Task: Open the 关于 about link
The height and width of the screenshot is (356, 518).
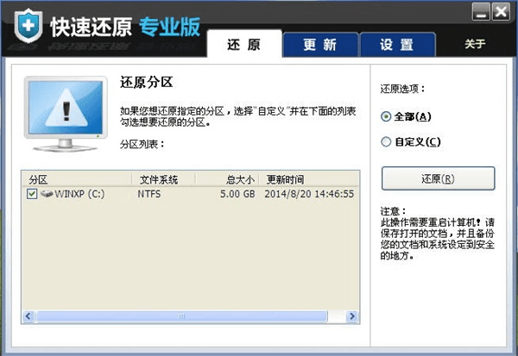Action: pyautogui.click(x=475, y=44)
